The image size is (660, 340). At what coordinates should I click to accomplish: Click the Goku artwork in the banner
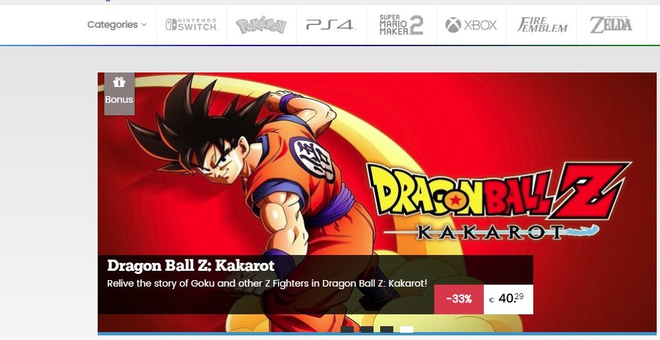point(253,177)
